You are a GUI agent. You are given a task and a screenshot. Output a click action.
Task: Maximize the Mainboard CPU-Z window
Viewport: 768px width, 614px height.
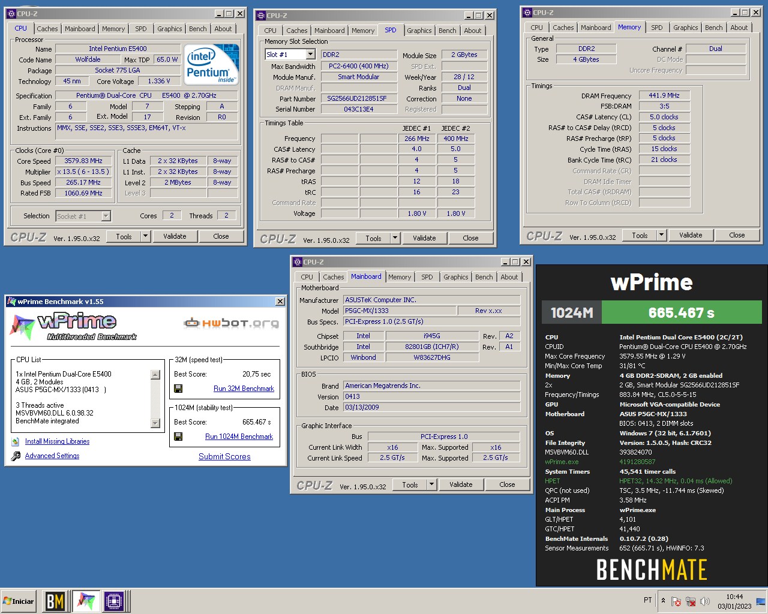(x=515, y=262)
